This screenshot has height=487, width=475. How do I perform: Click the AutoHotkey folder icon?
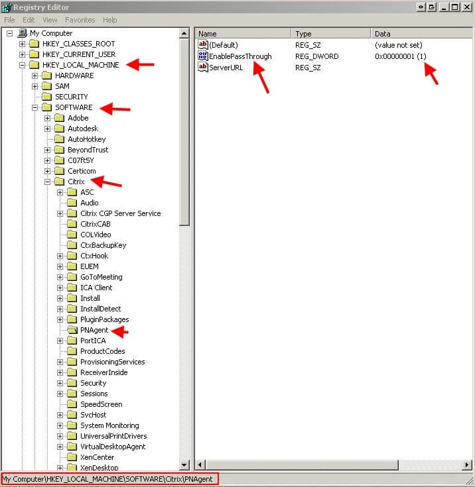tap(60, 139)
